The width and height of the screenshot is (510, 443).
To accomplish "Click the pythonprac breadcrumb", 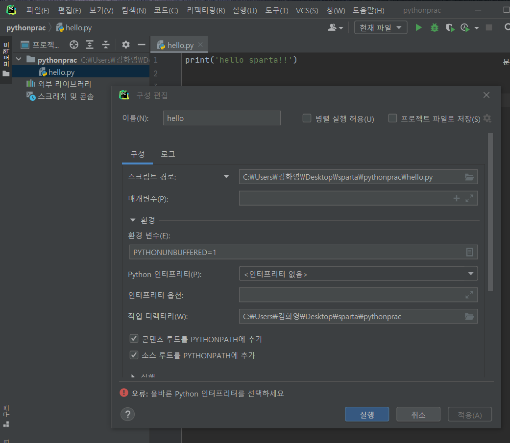I will [25, 27].
